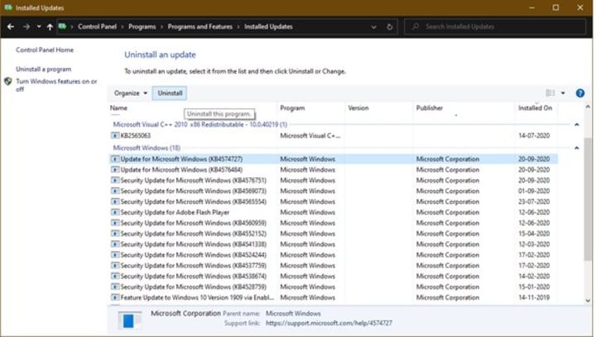This screenshot has width=596, height=337.
Task: Click the icon of Security Update KB4569073
Action: click(x=115, y=191)
